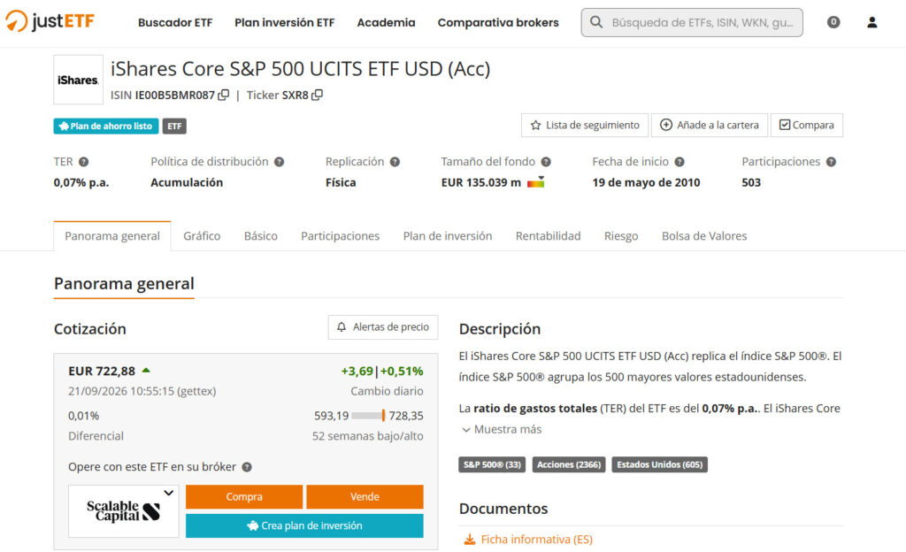Click the orange Vende button
The image size is (906, 552).
[x=365, y=496]
